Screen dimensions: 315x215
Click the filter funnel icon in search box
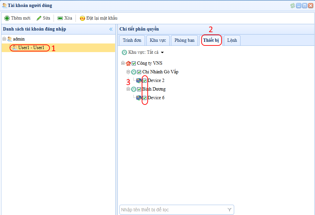tap(230, 210)
